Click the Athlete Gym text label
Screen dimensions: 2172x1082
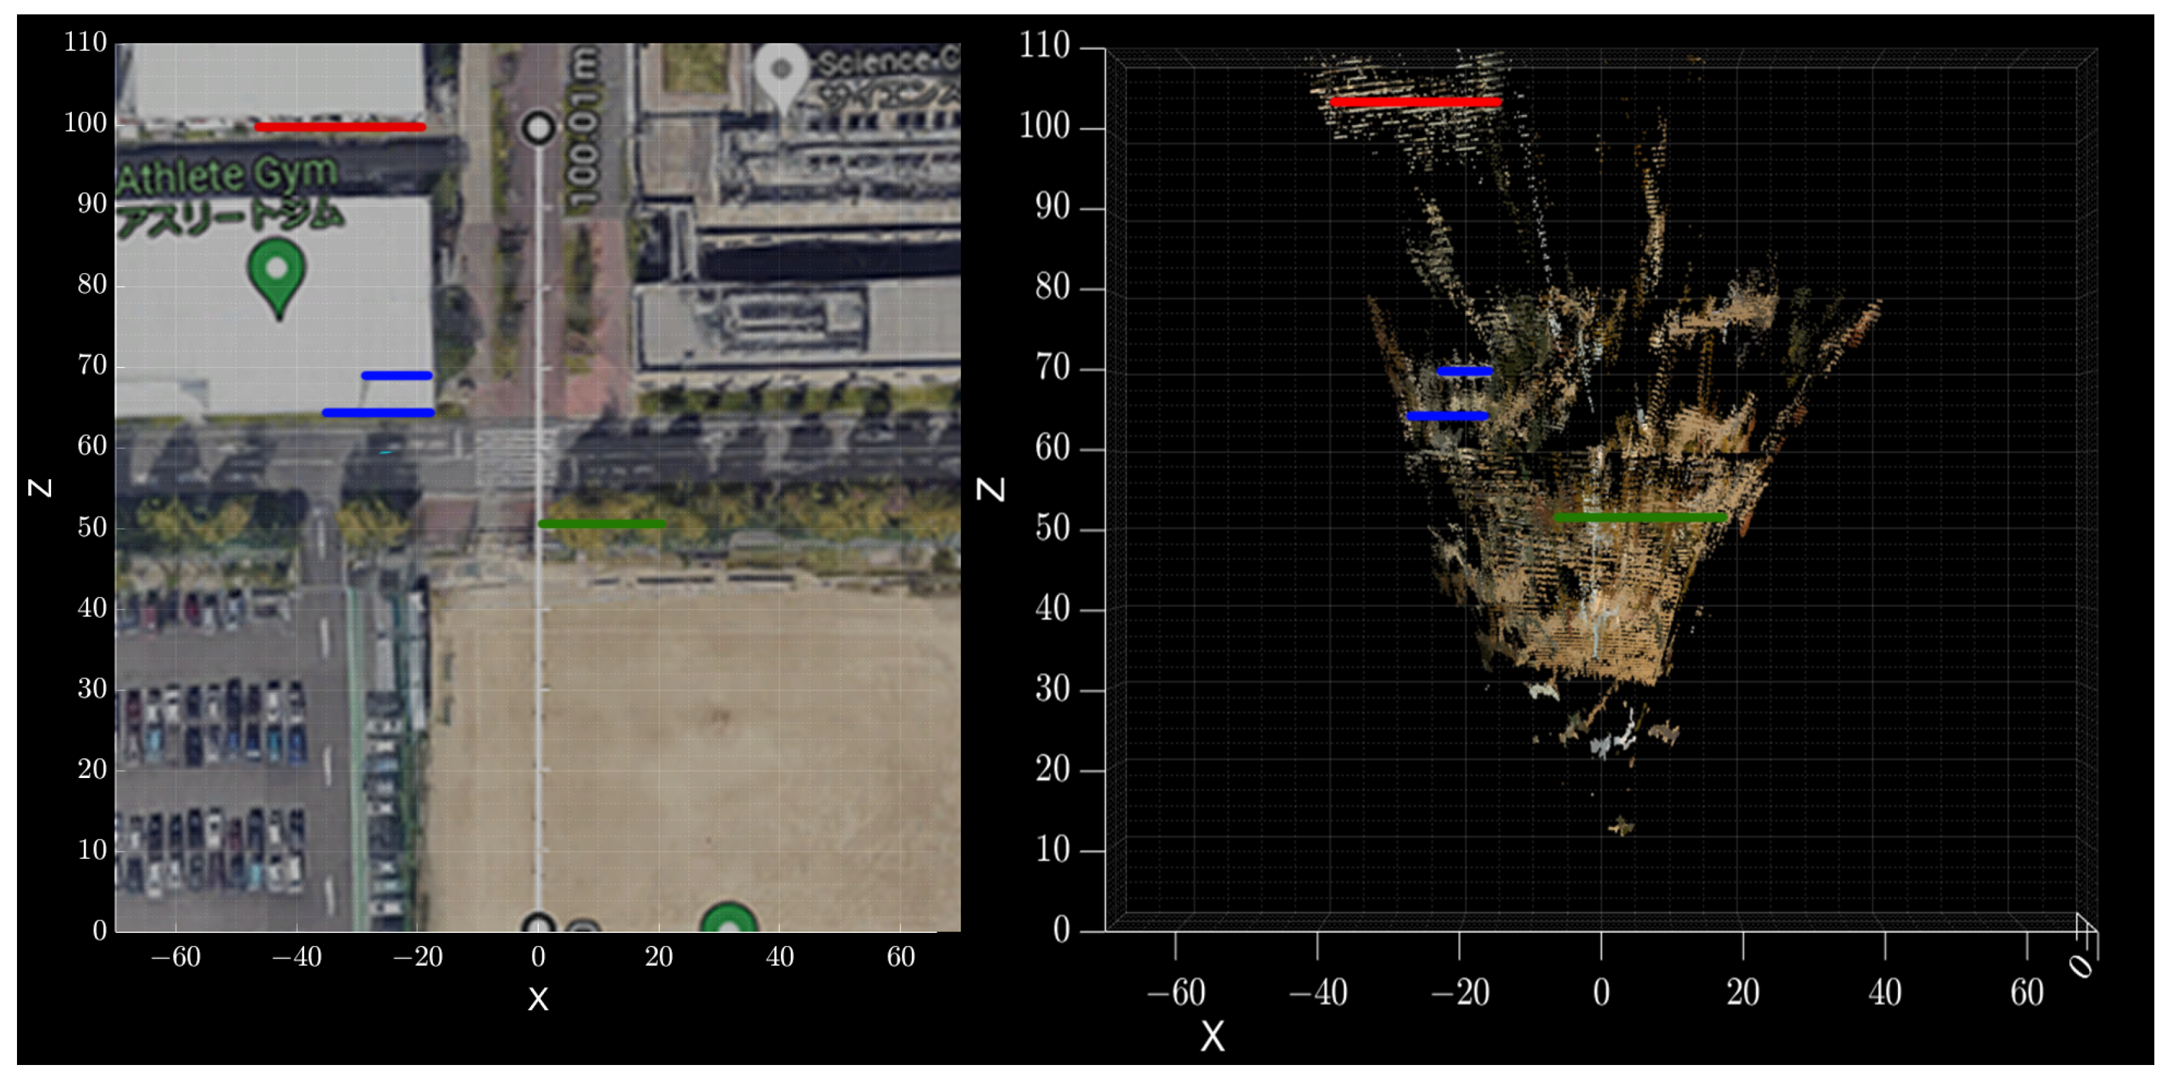228,176
